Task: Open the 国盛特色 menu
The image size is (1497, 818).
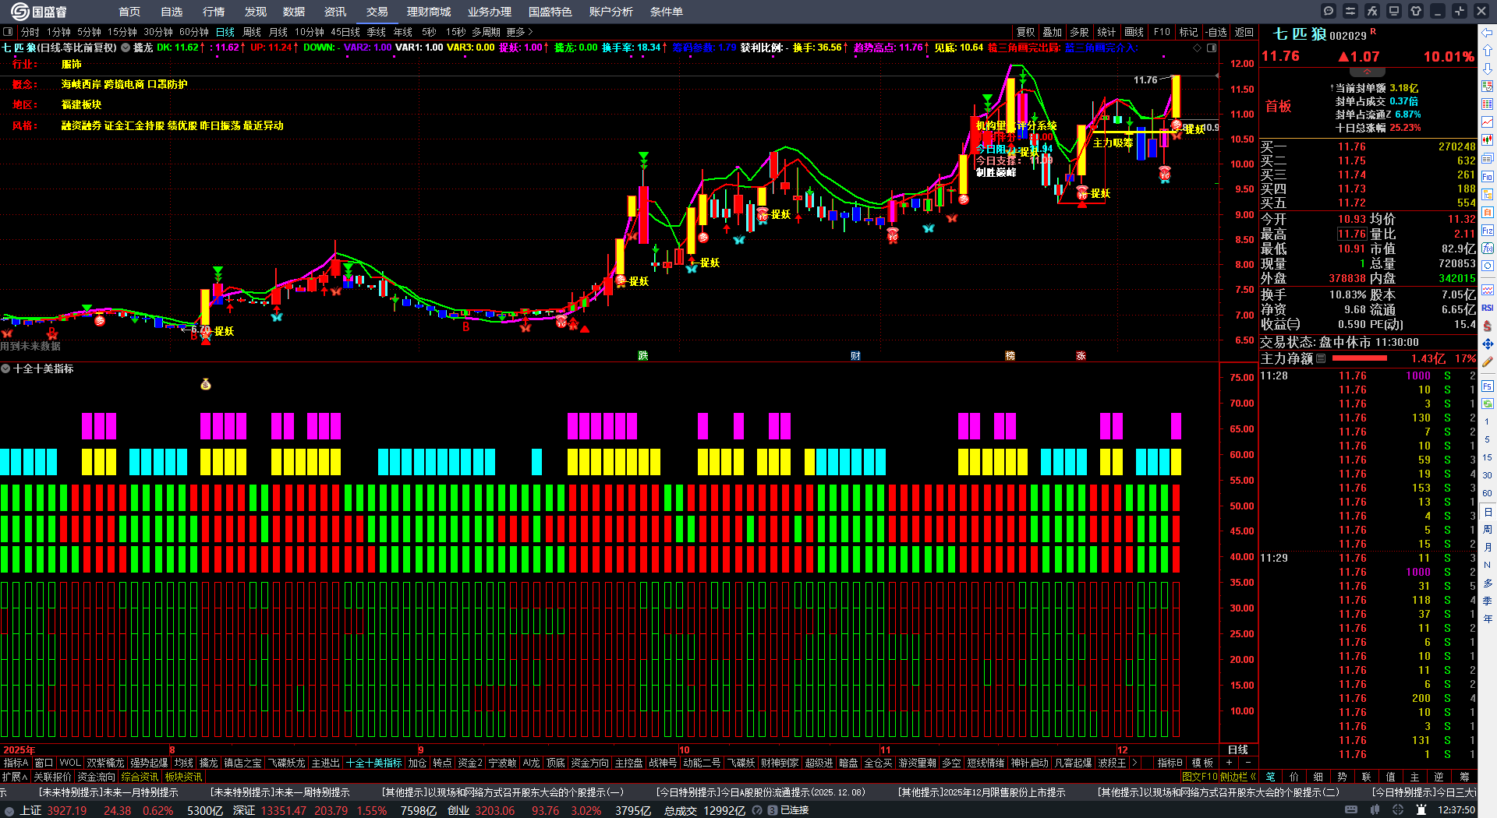Action: coord(550,12)
